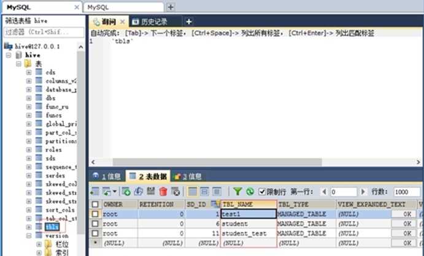Click the right arrow of editor horizontal scrollbar

[x=418, y=162]
